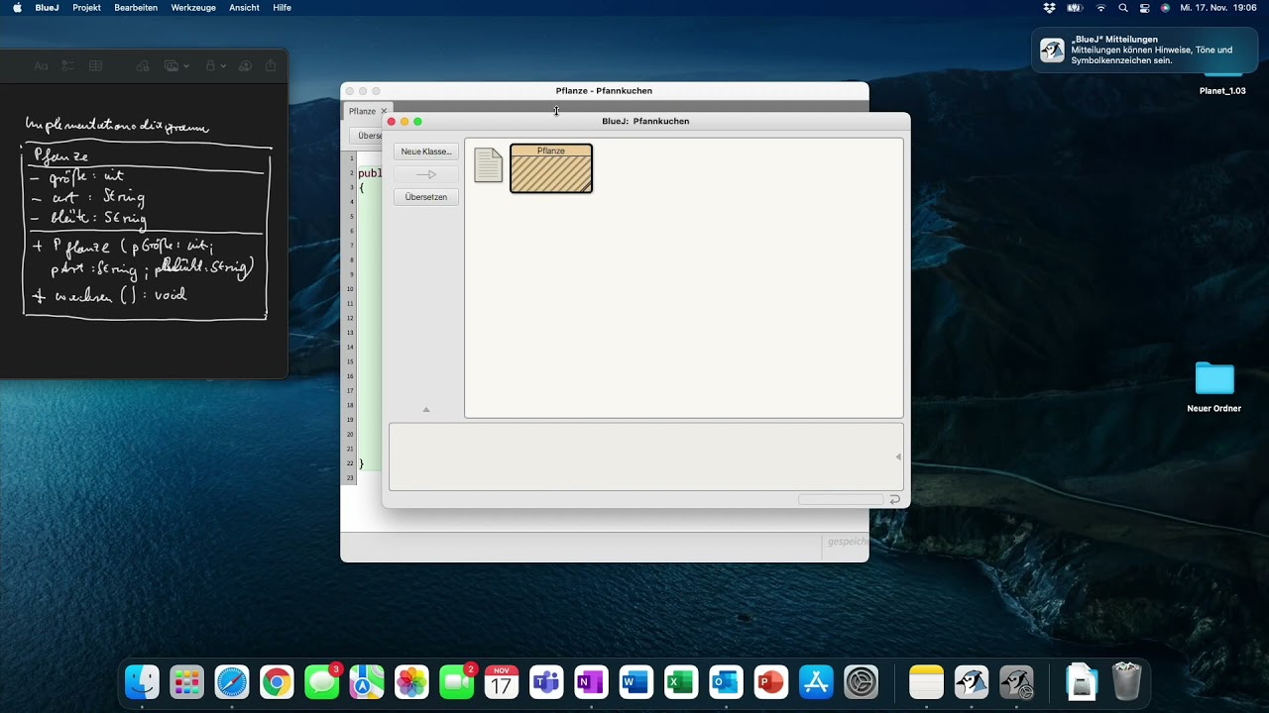The height and width of the screenshot is (713, 1269).
Task: Open the Bearbeiten menu
Action: point(136,8)
